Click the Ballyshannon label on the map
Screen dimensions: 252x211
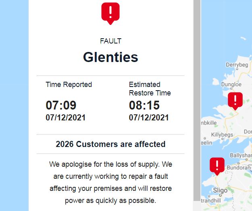coord(241,155)
